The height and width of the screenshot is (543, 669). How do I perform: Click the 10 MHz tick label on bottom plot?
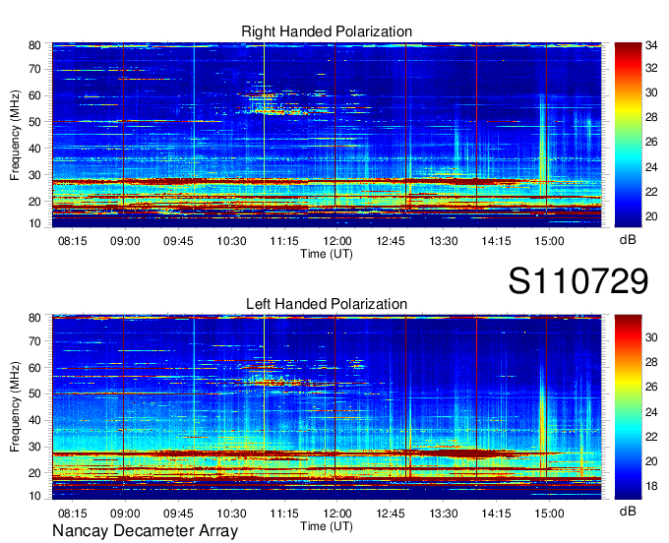[x=34, y=496]
